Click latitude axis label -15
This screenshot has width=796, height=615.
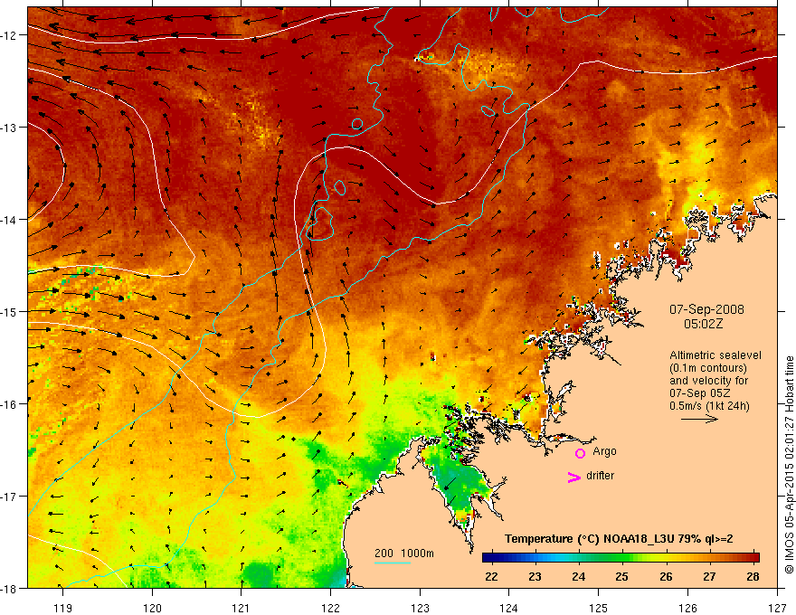(9, 311)
